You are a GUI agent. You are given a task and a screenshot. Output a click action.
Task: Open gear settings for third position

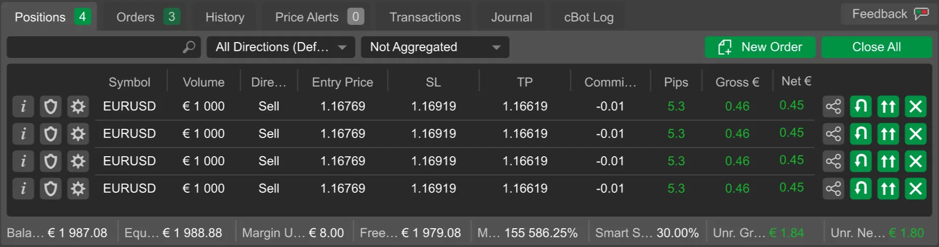[x=78, y=161]
